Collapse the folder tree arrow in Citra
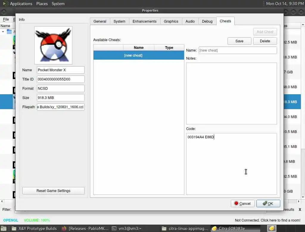Screen dimensions: 305x232 (x=3, y=32)
